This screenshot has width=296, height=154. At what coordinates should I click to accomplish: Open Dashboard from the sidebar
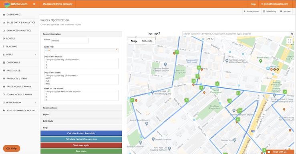13,14
